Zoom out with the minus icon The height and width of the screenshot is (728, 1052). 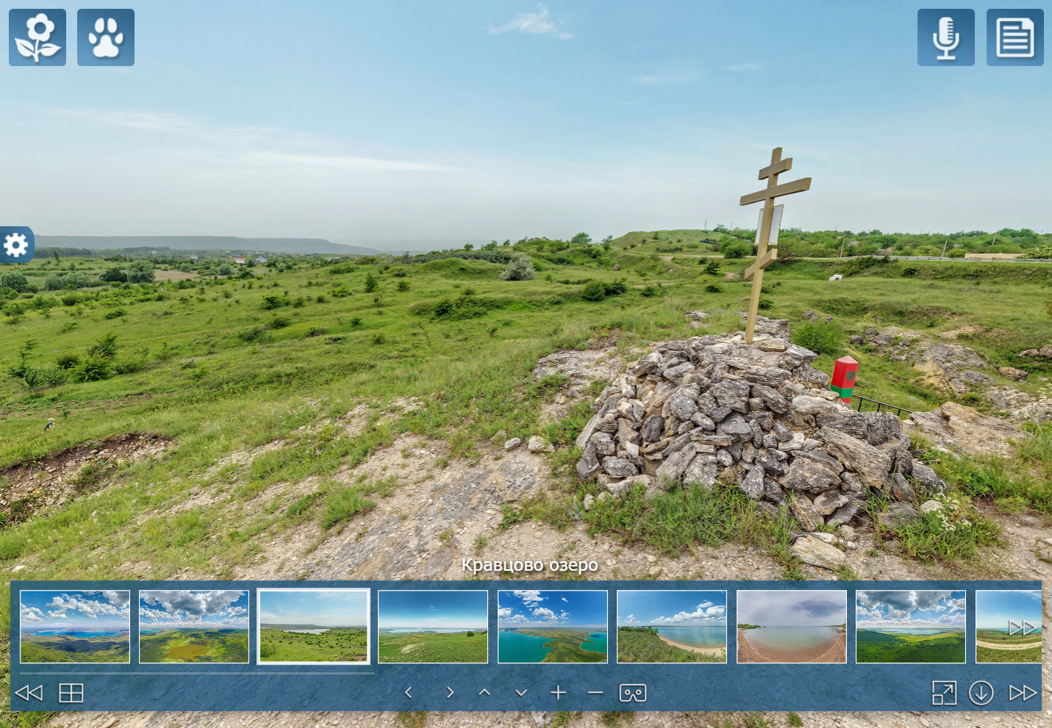[x=595, y=693]
